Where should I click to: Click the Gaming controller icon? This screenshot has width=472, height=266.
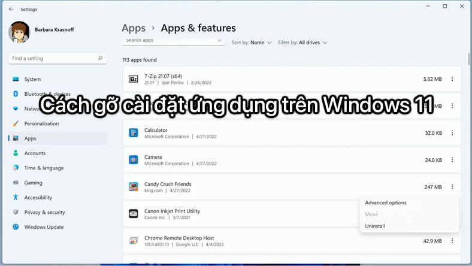16,183
